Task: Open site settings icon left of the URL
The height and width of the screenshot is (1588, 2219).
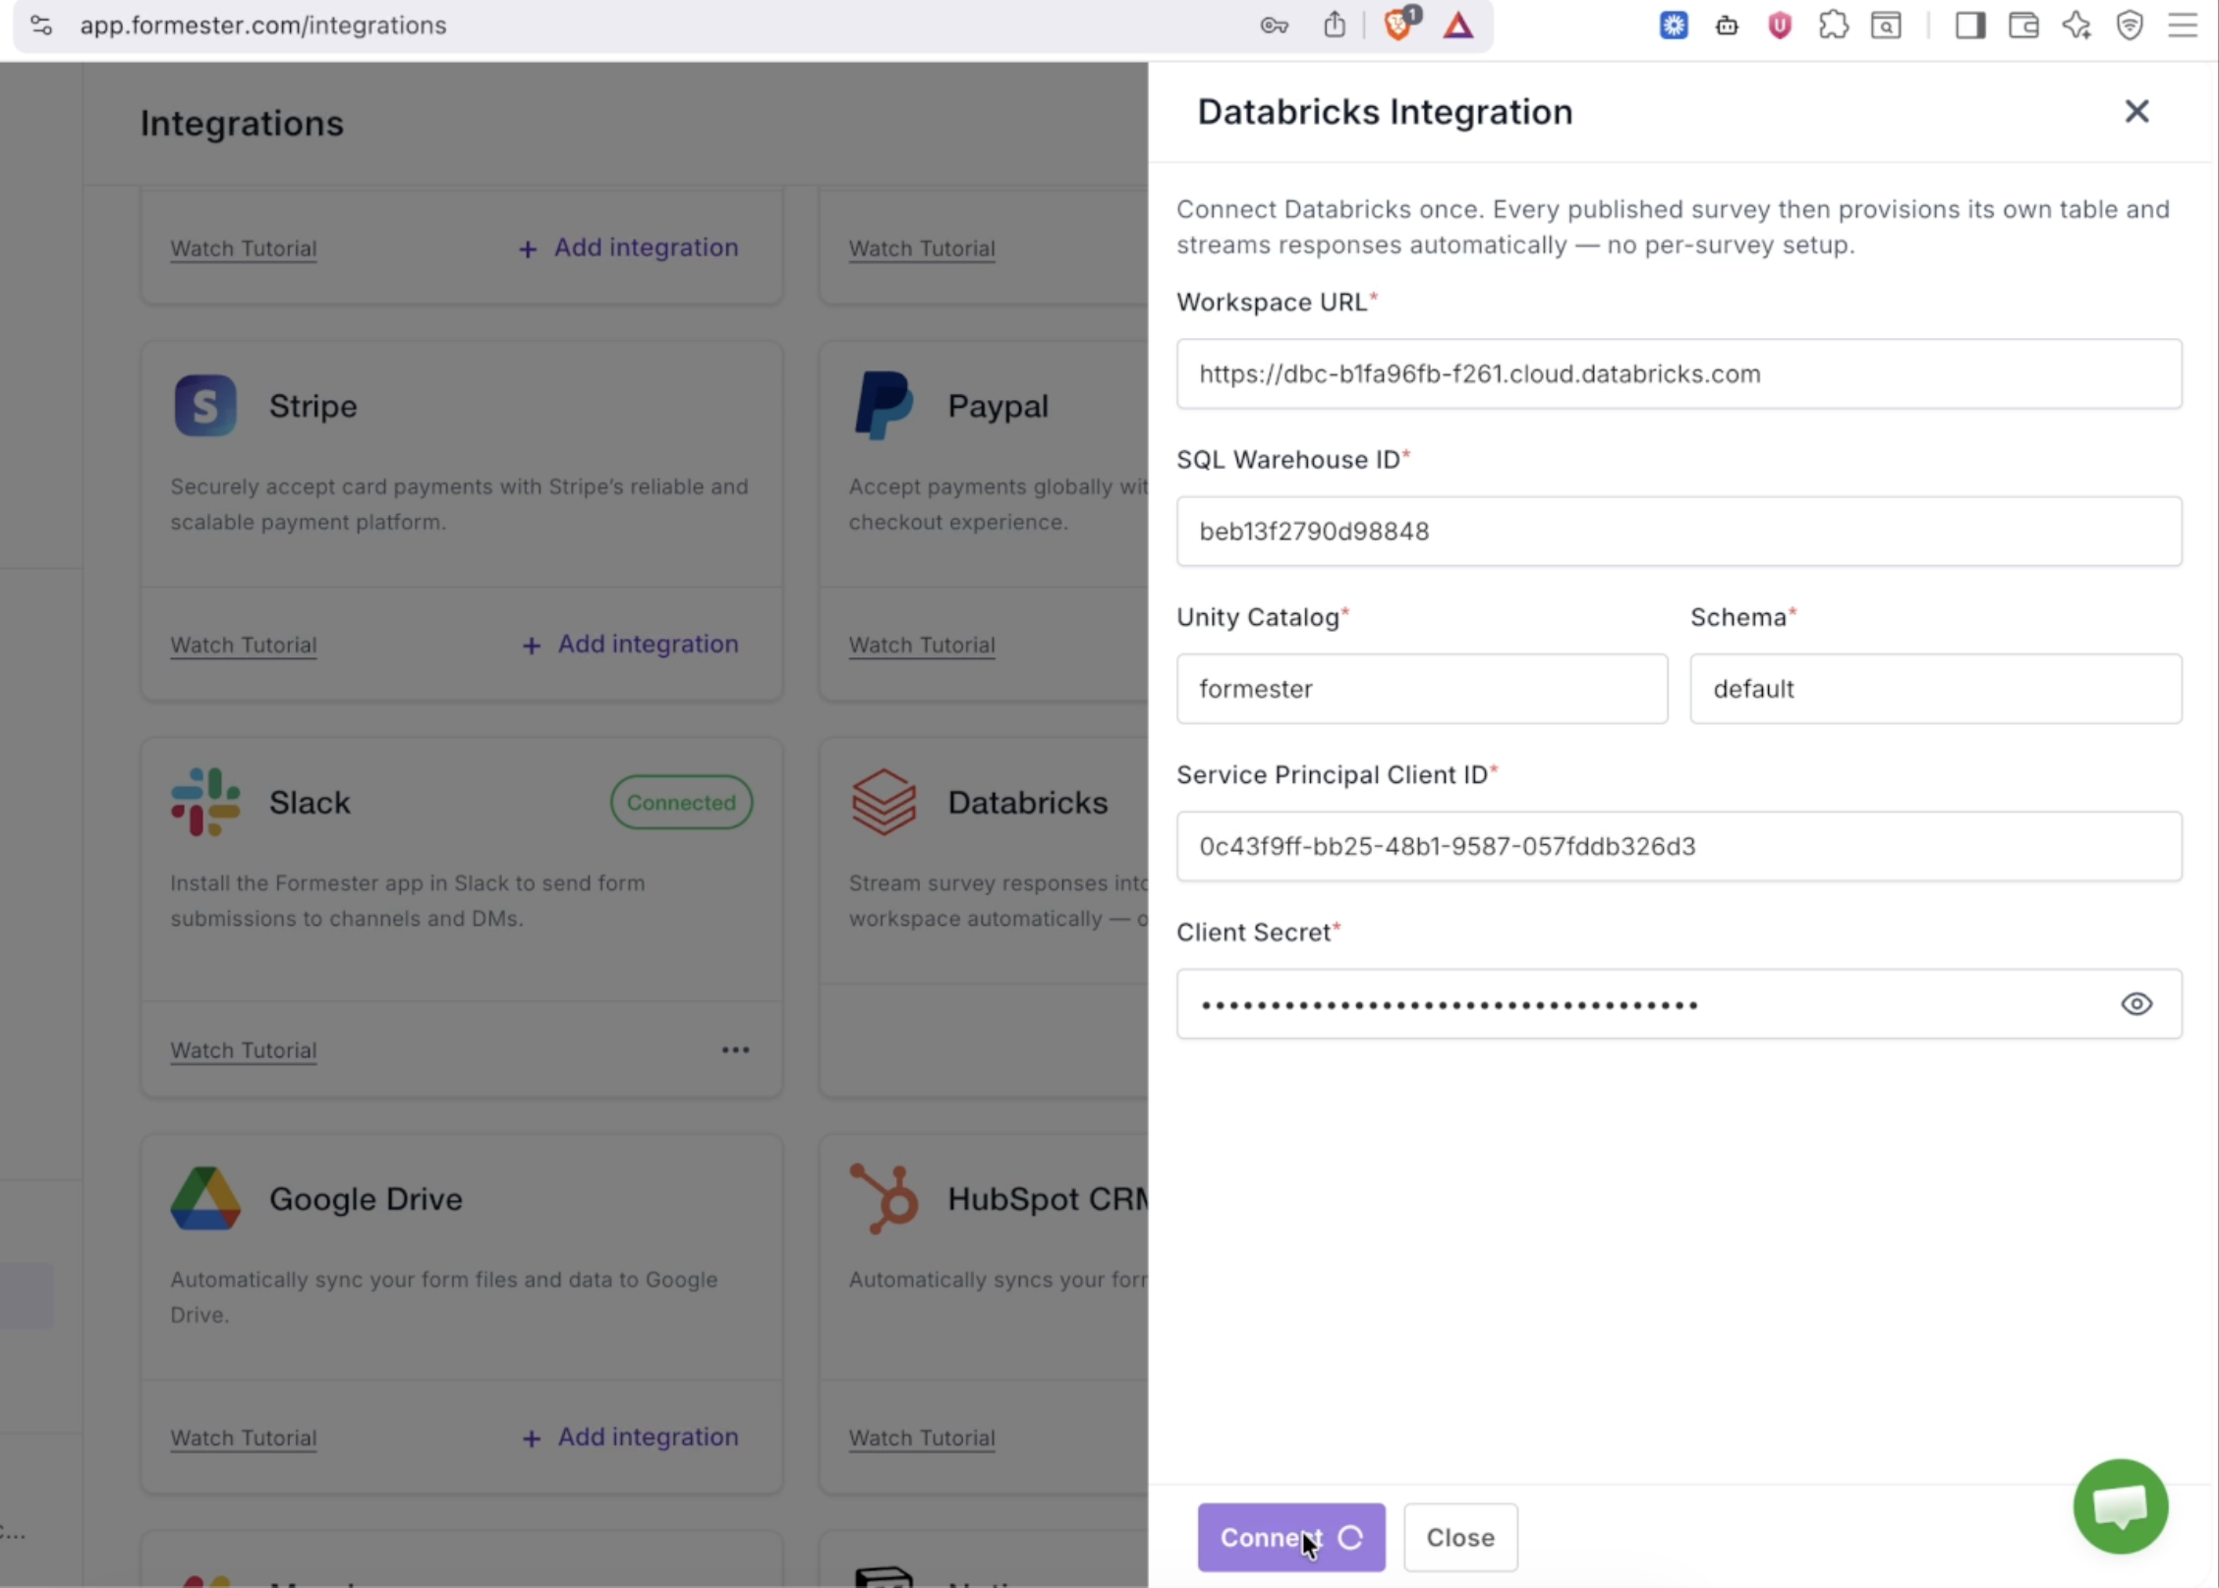Action: tap(41, 25)
